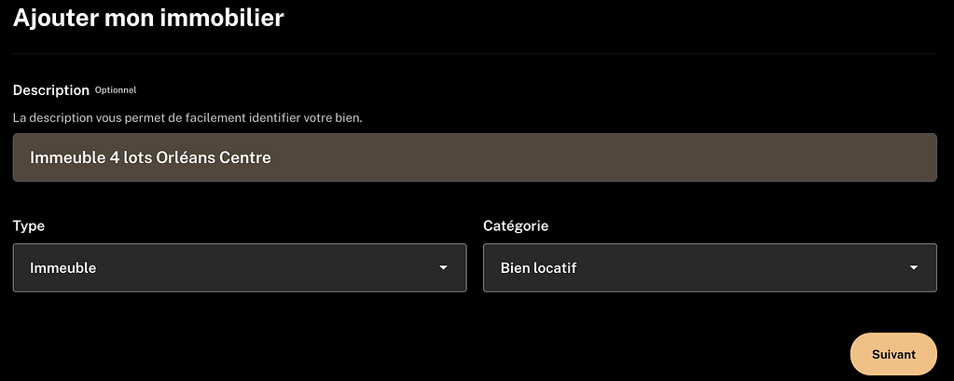Click the description helper text line
954x381 pixels.
coord(187,118)
